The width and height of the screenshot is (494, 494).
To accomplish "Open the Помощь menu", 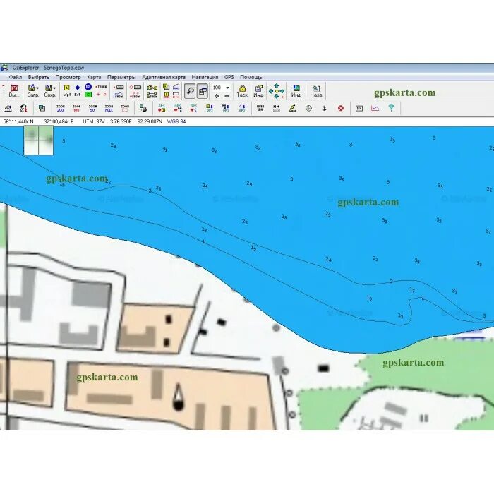I will [x=251, y=77].
